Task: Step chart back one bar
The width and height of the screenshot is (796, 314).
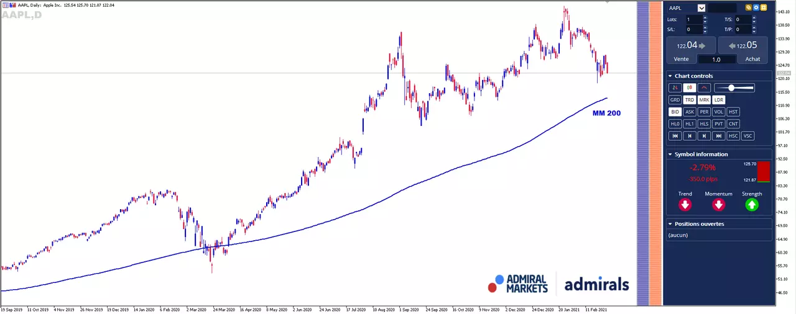Action: click(690, 136)
